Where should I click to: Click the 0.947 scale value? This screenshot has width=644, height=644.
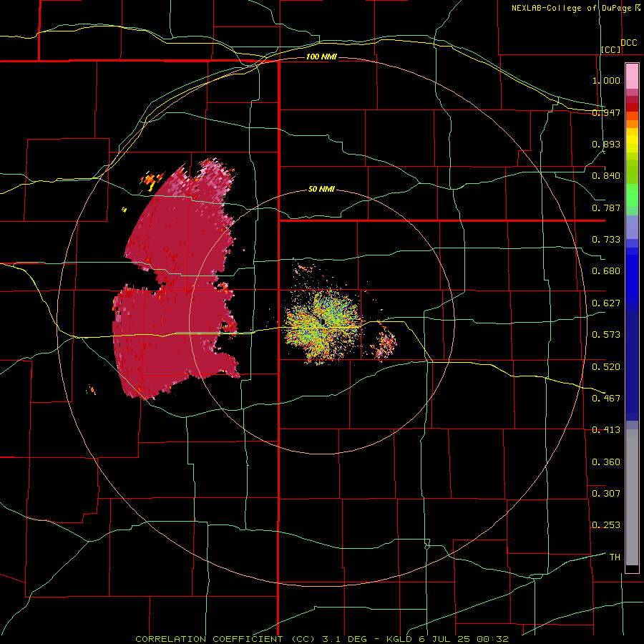pos(606,112)
